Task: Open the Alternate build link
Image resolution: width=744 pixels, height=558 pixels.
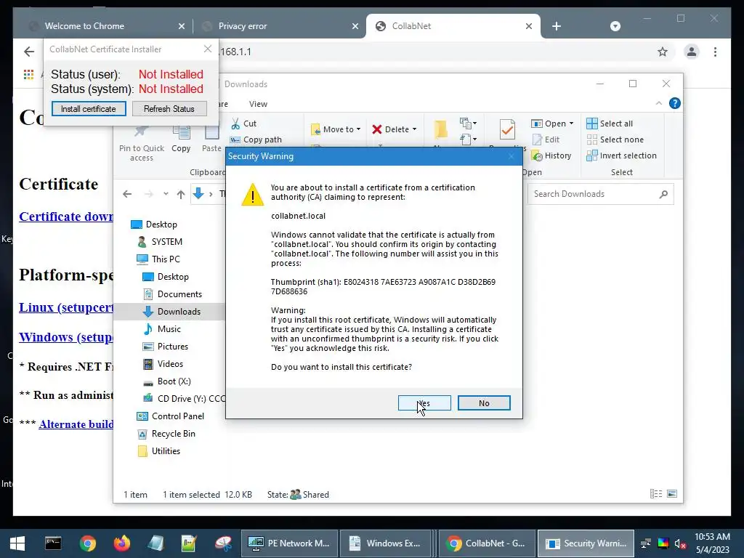Action: click(x=76, y=424)
